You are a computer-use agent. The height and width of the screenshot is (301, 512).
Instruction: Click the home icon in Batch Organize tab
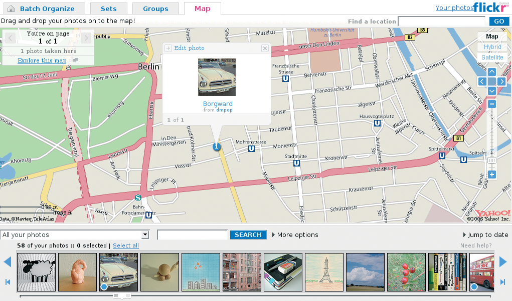point(11,9)
